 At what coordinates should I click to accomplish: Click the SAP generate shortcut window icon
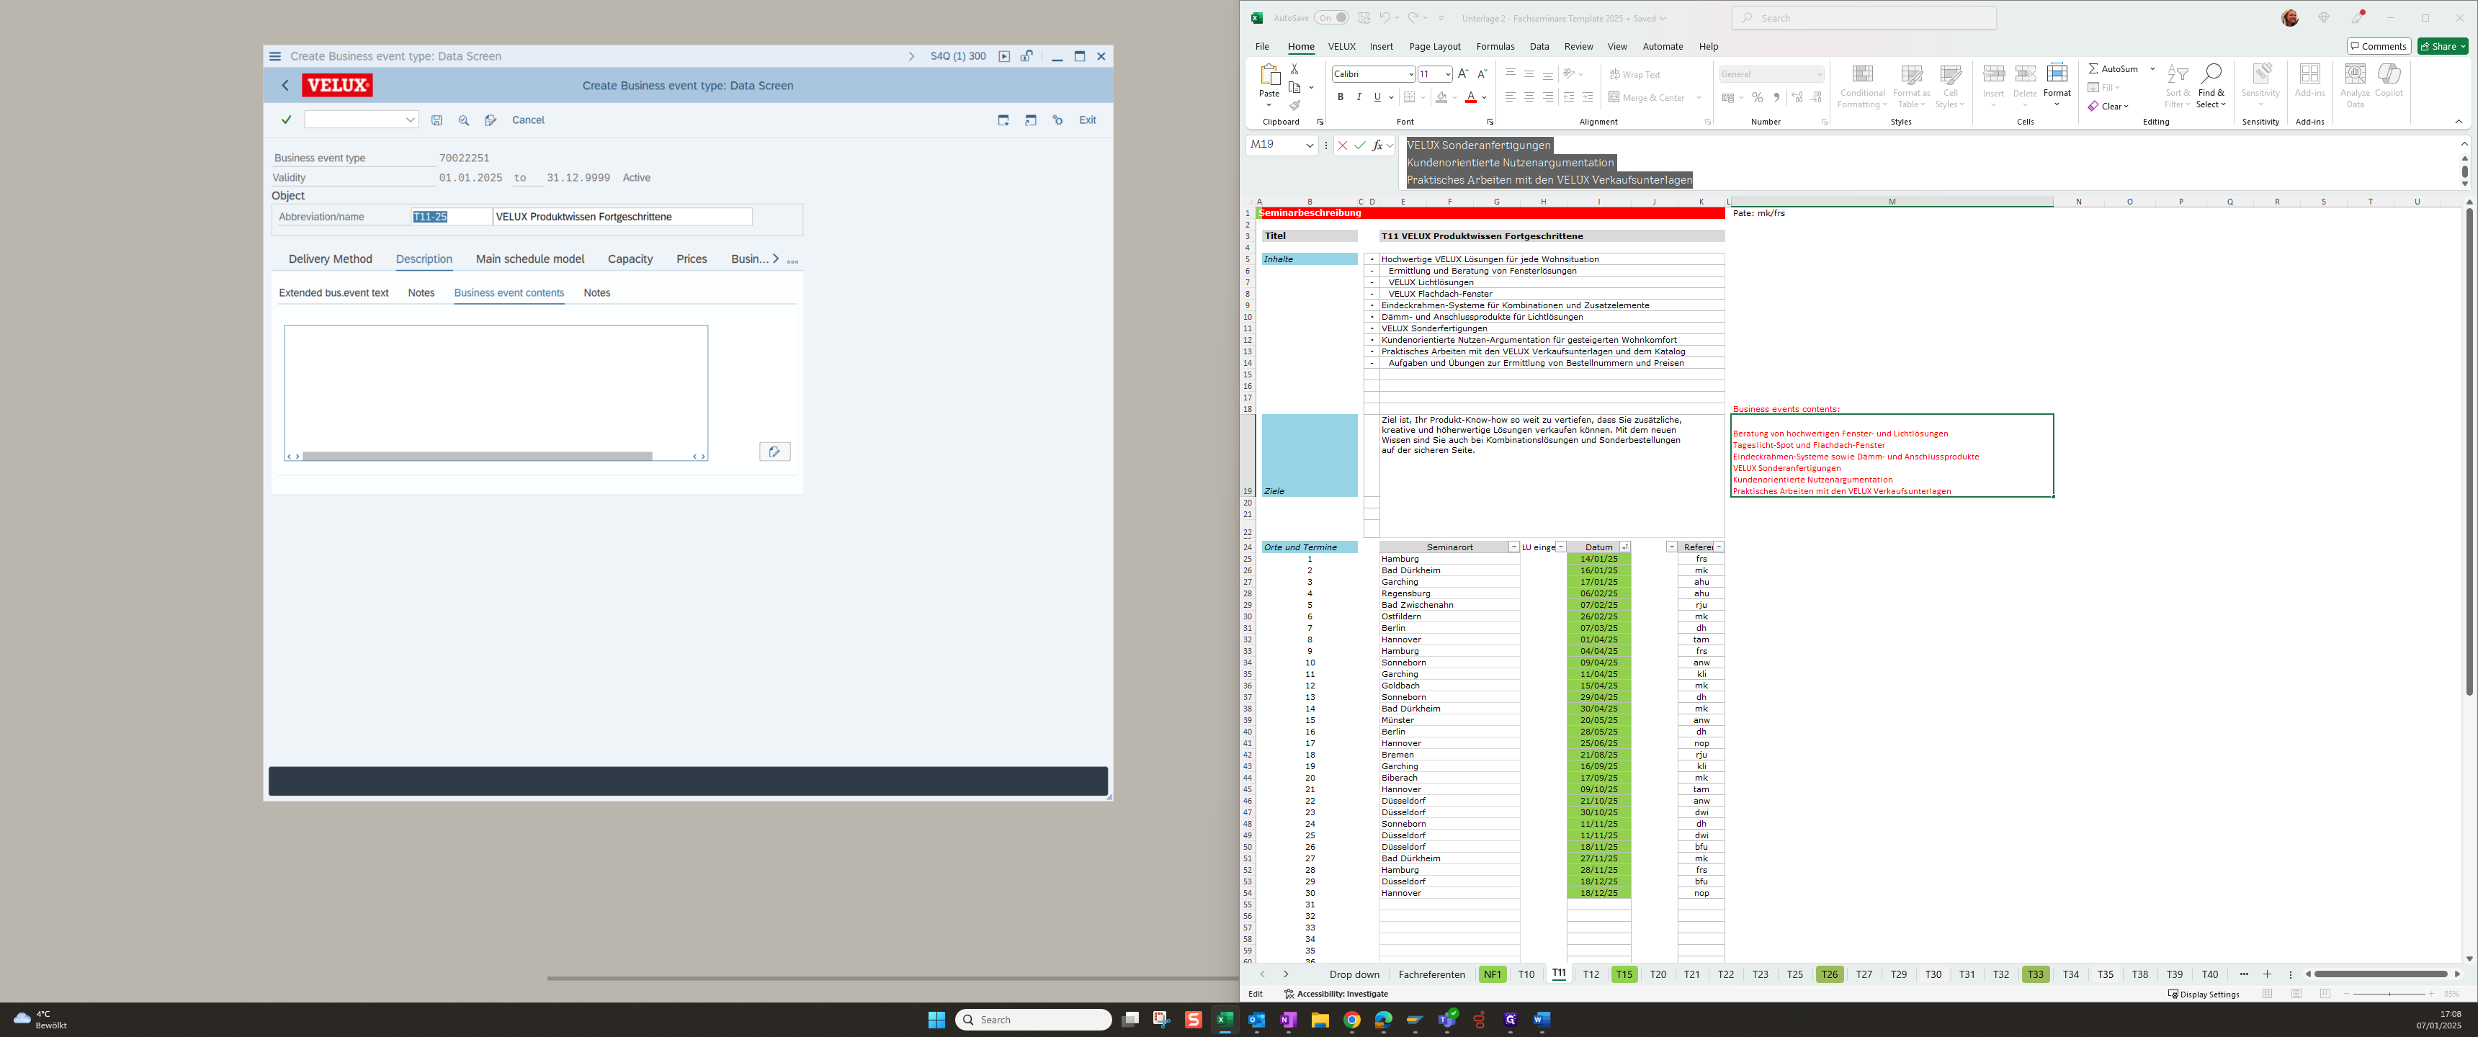point(1030,120)
